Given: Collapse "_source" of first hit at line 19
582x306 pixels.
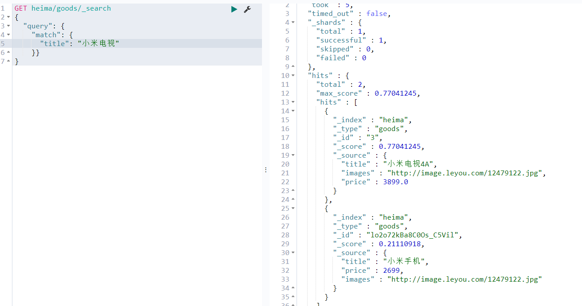Looking at the screenshot, I should [293, 155].
